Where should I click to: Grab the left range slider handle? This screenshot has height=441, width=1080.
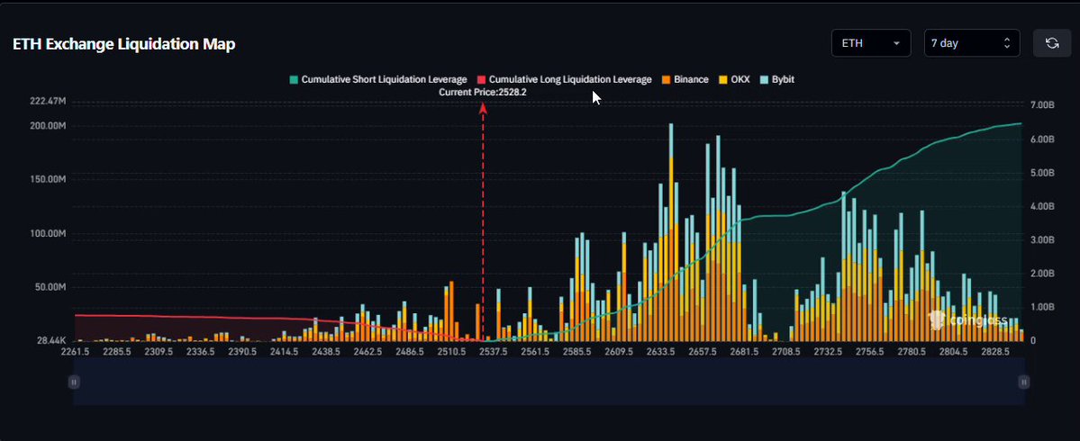click(x=74, y=382)
